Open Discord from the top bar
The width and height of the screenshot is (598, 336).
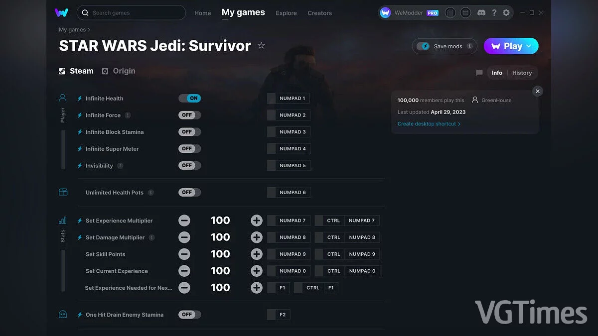(x=481, y=12)
